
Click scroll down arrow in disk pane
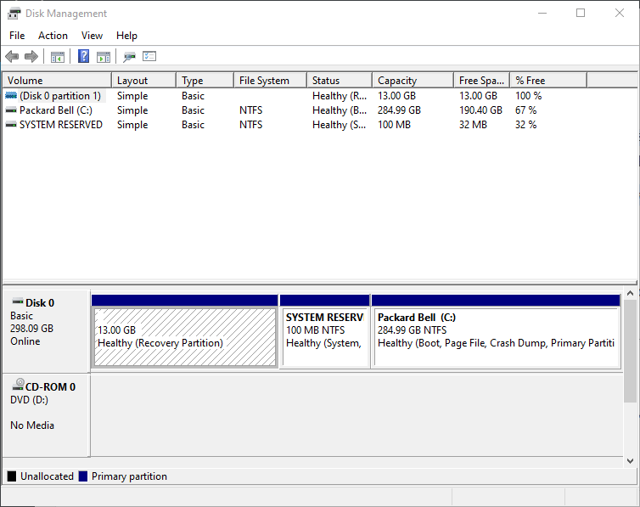point(630,460)
